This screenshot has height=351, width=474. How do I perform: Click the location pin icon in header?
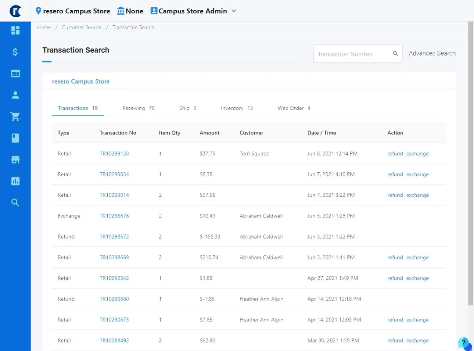tap(38, 11)
